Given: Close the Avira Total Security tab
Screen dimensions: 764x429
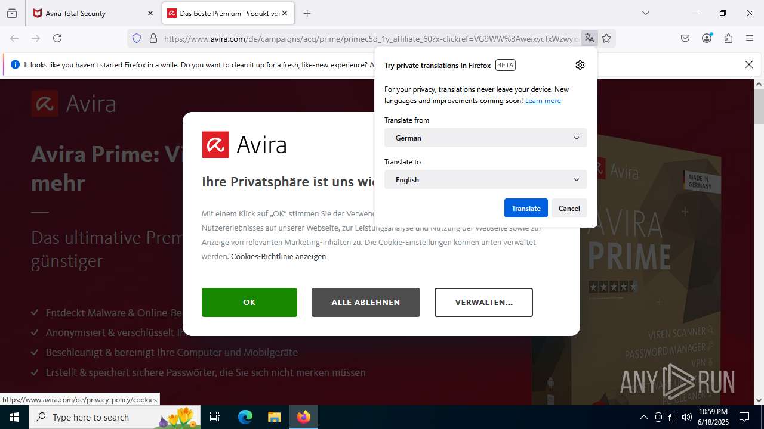Looking at the screenshot, I should 150,13.
